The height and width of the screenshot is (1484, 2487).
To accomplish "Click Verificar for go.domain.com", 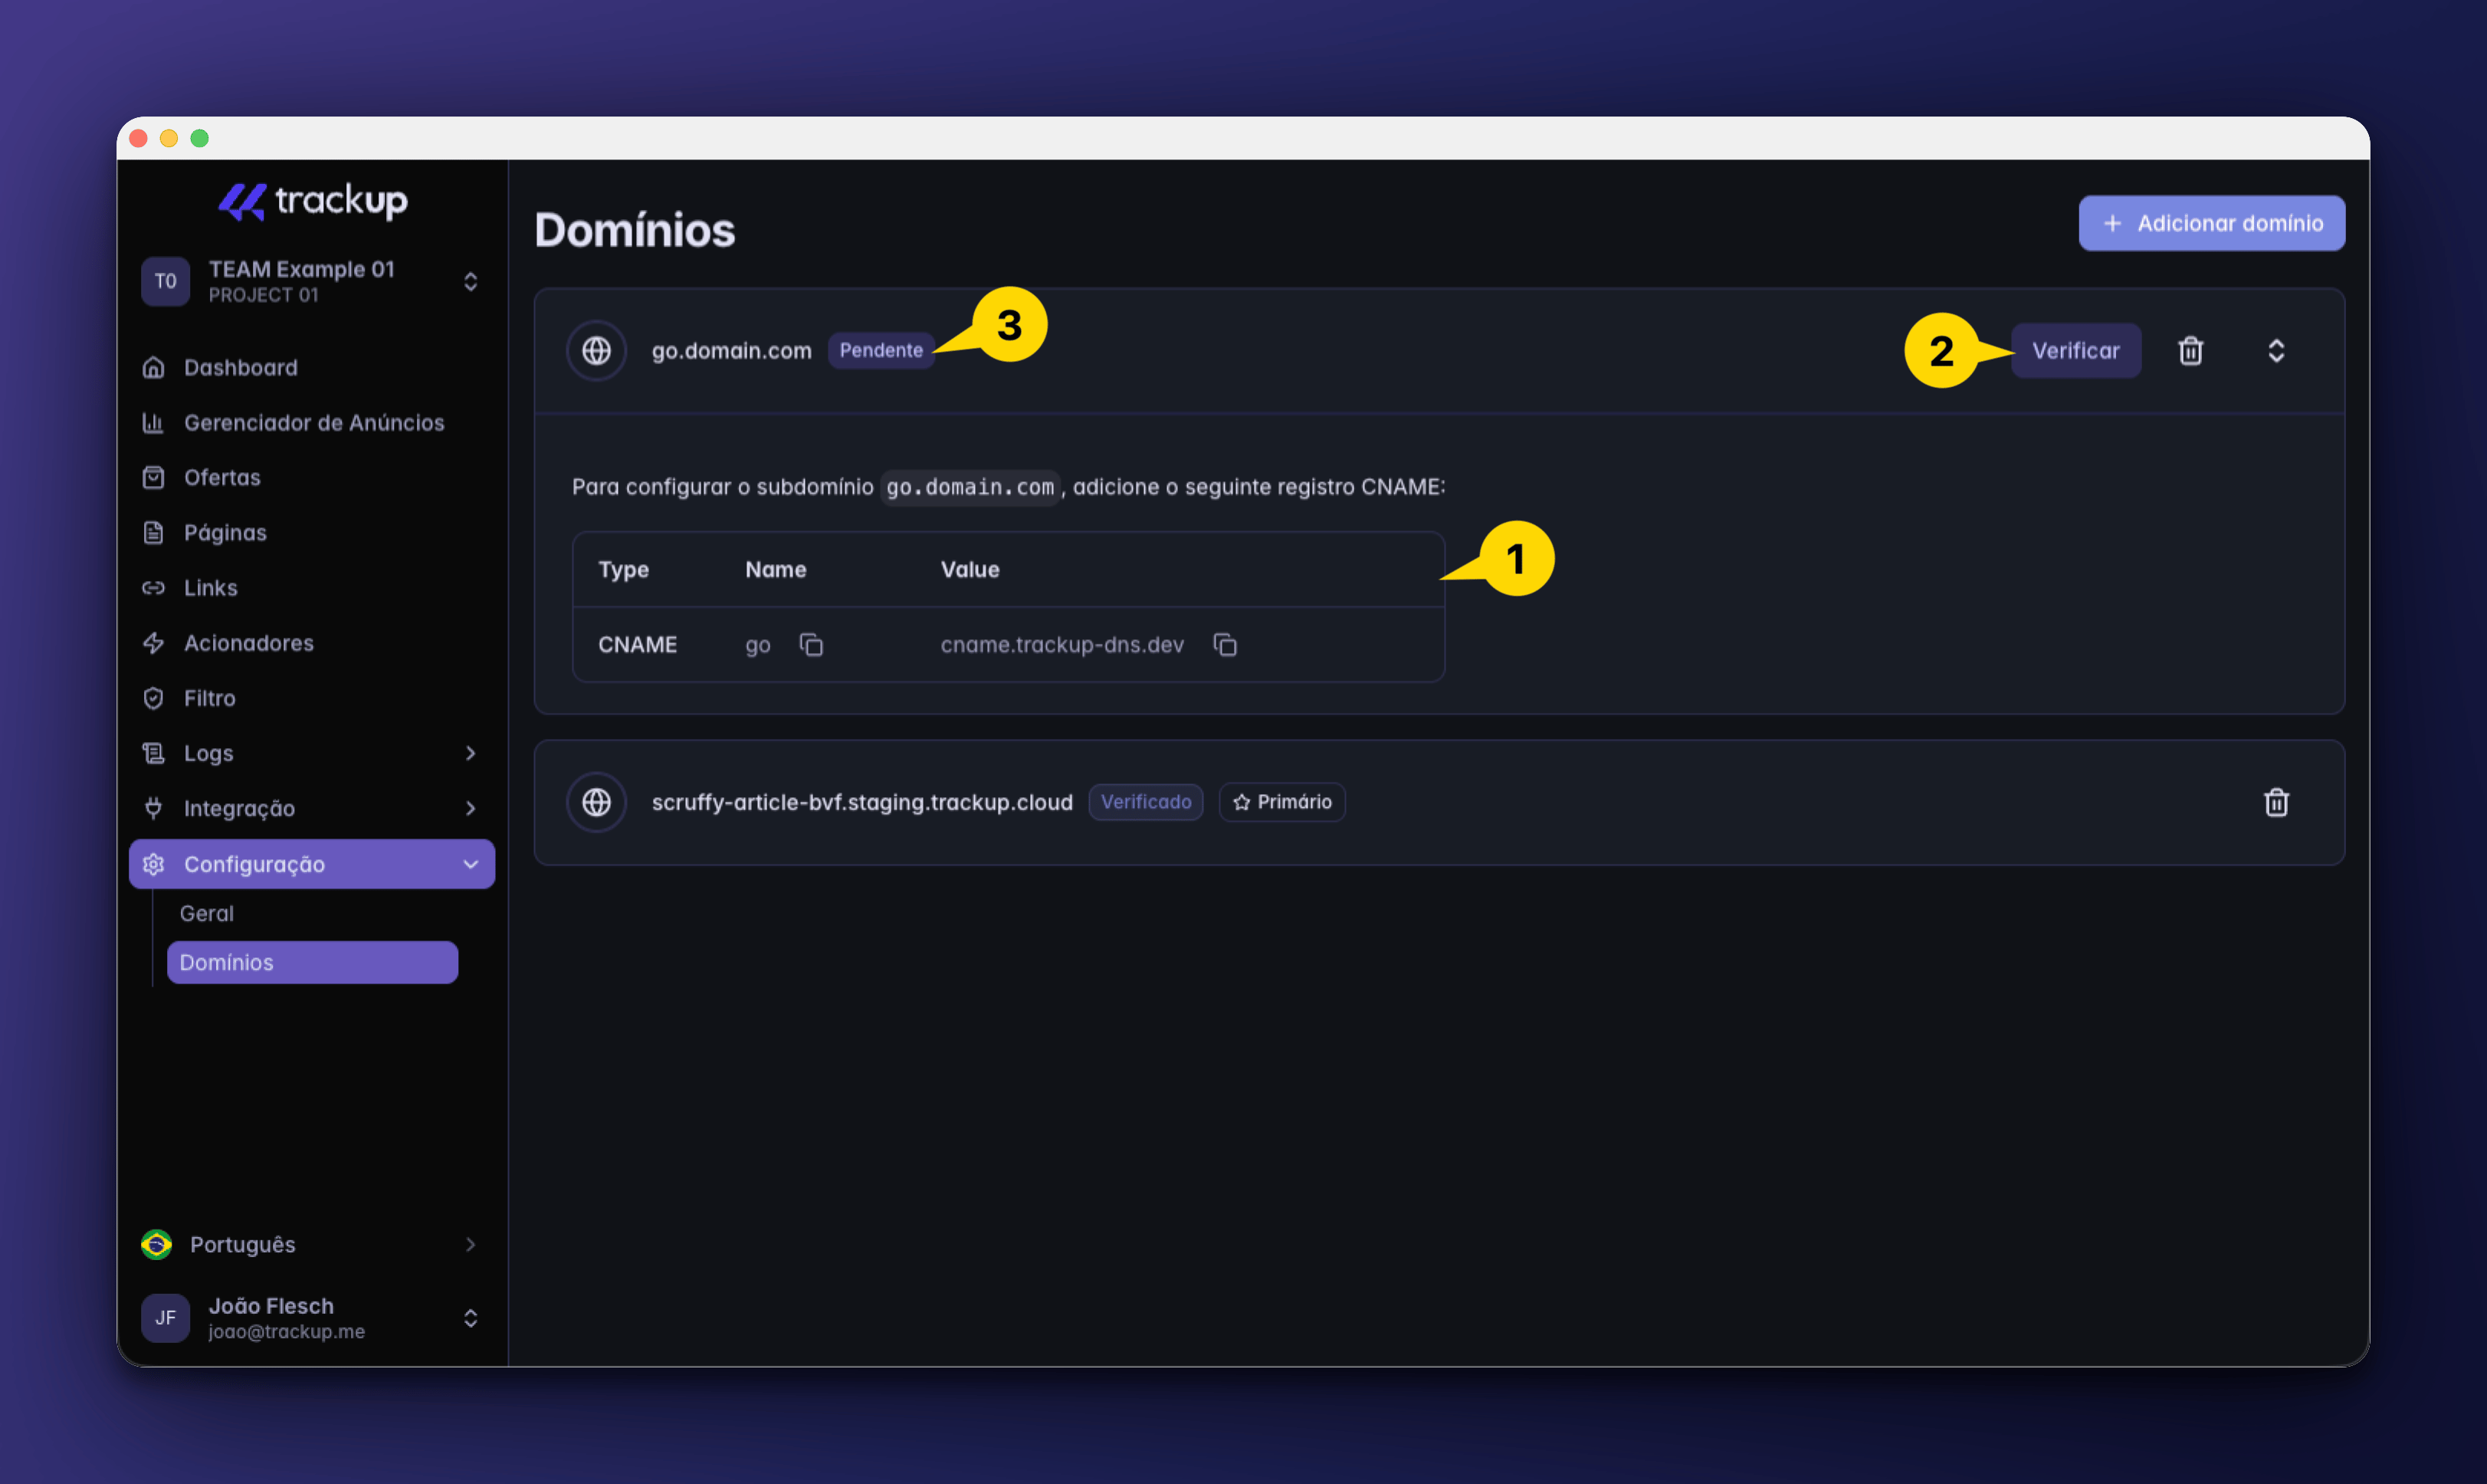I will coord(2075,350).
